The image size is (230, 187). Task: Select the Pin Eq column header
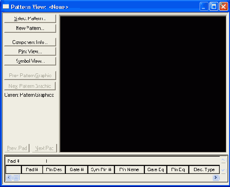coord(178,170)
